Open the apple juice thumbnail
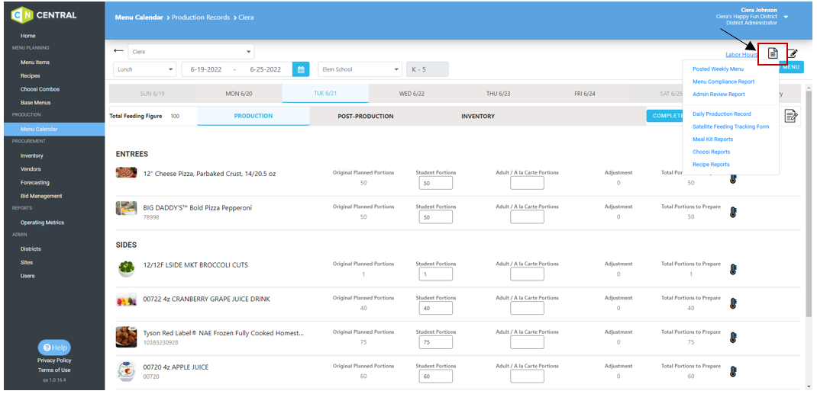 click(x=126, y=371)
